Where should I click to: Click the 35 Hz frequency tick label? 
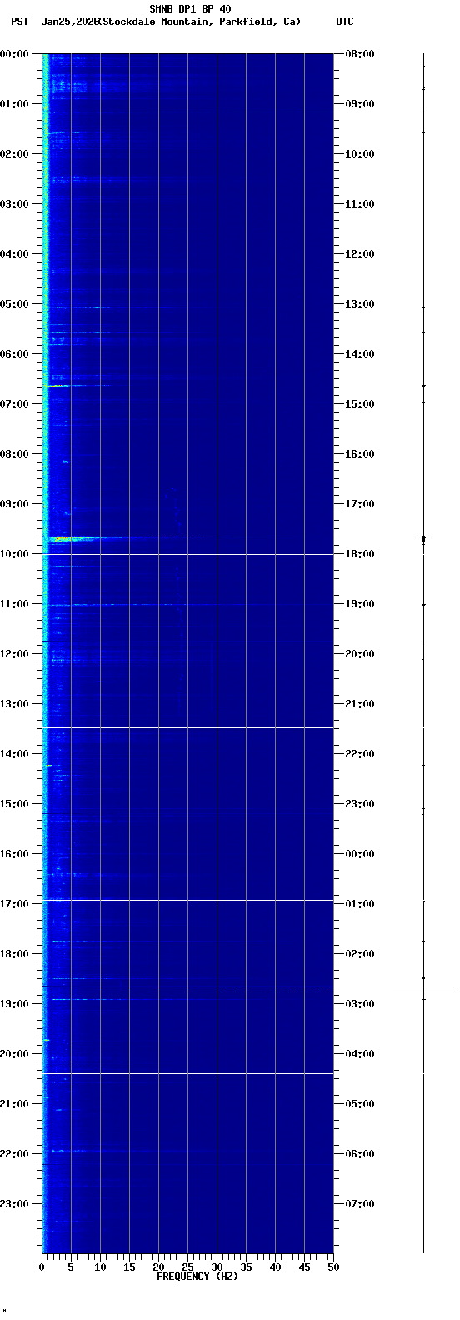click(246, 1267)
